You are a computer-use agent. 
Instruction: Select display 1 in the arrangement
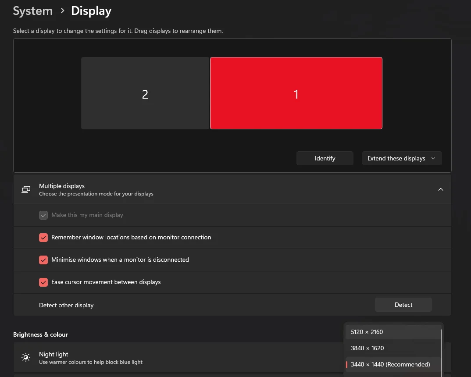[296, 93]
